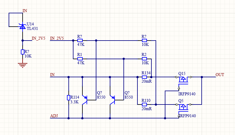Viewport: 235px width, 135px height.
Task: Click the U14 designator text
Action: (x=30, y=24)
